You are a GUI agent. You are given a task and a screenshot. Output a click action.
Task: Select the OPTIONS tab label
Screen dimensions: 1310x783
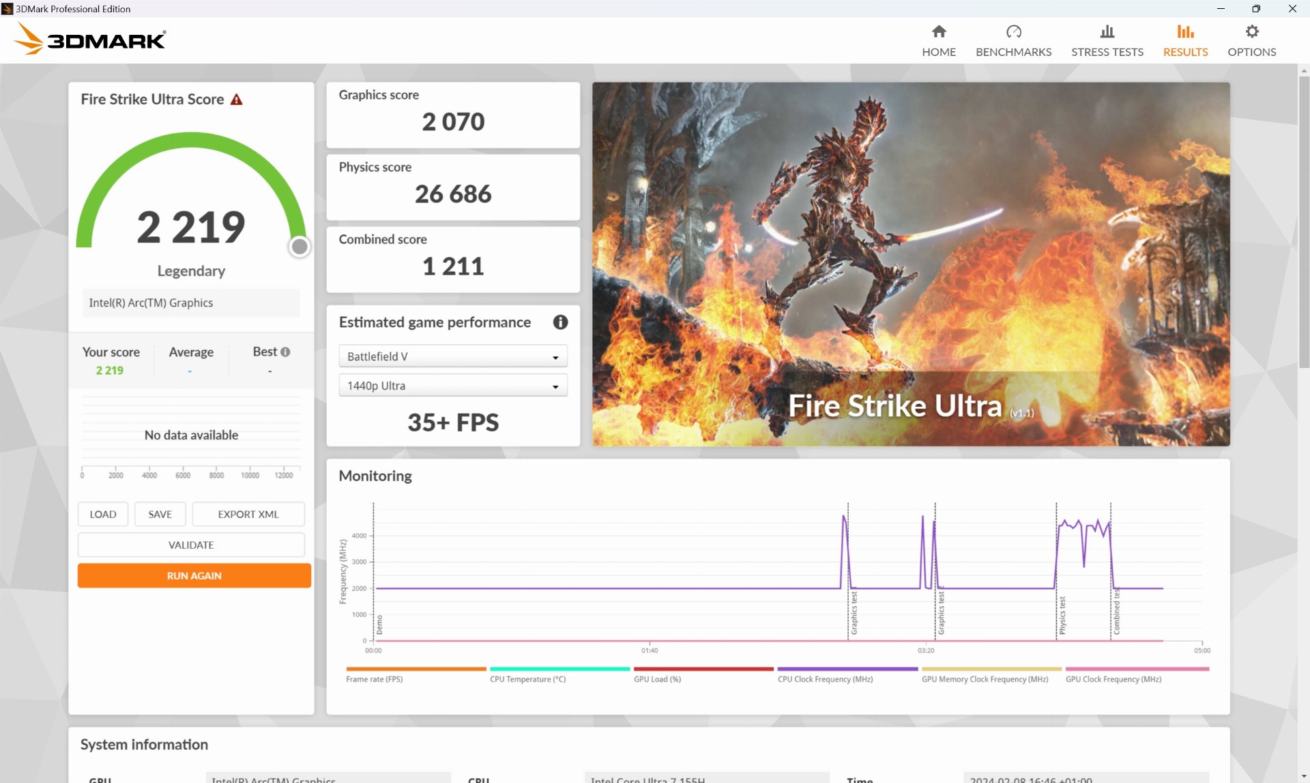point(1251,52)
